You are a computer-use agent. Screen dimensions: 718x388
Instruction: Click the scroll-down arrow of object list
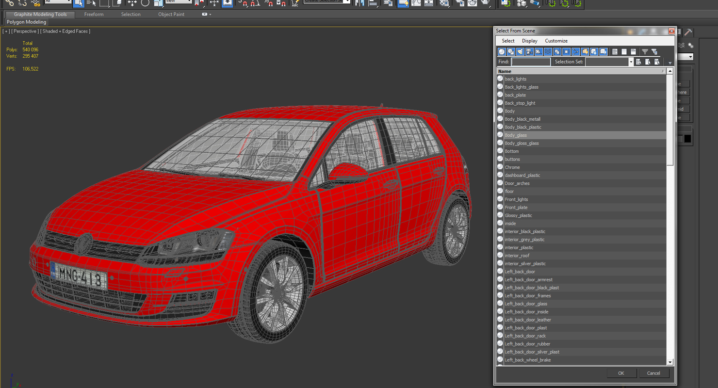point(670,362)
